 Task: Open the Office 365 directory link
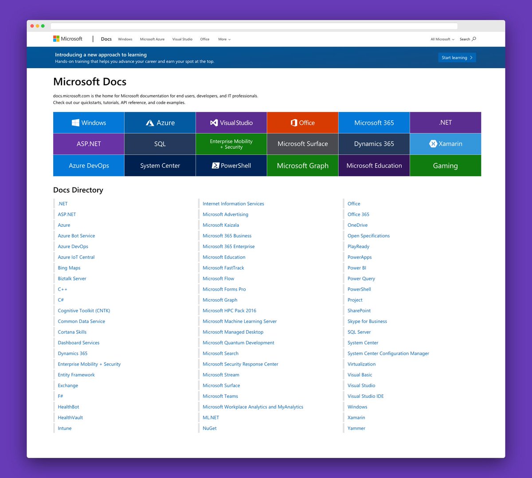[358, 214]
